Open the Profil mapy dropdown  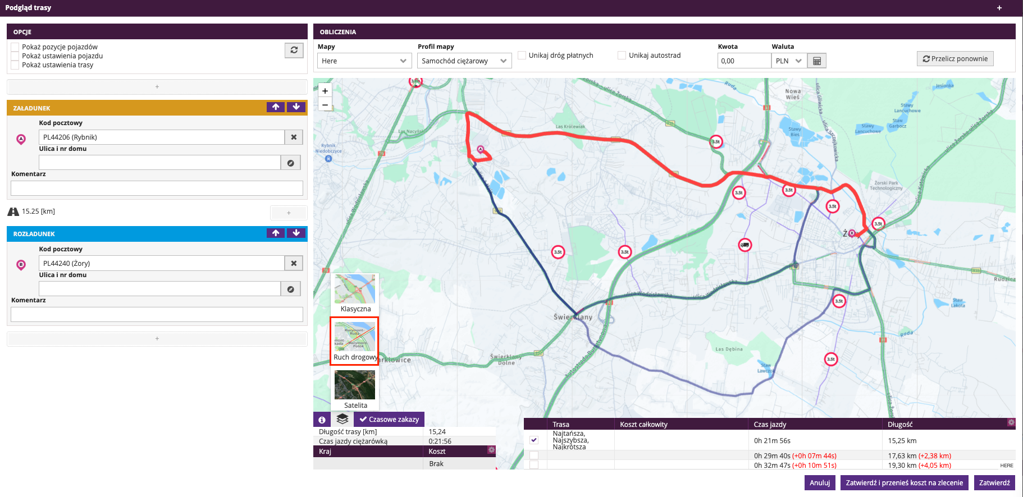pos(464,61)
